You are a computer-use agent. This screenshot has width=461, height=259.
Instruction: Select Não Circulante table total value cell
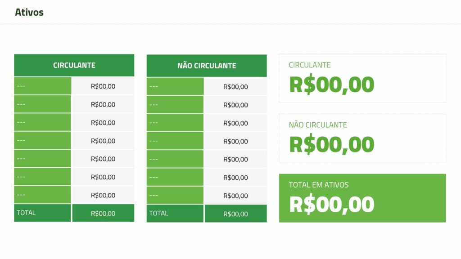(x=235, y=214)
